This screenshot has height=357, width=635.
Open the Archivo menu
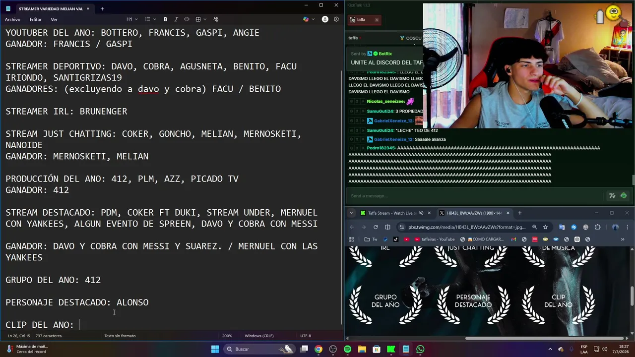click(x=12, y=19)
